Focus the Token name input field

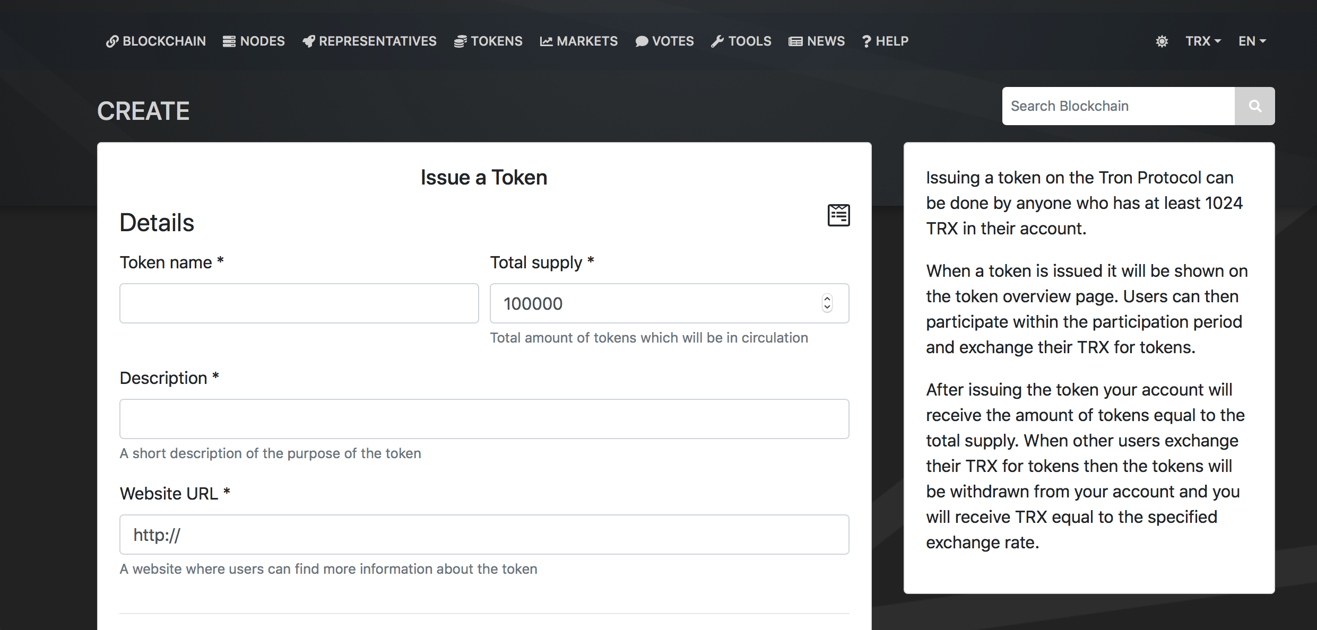(x=299, y=303)
